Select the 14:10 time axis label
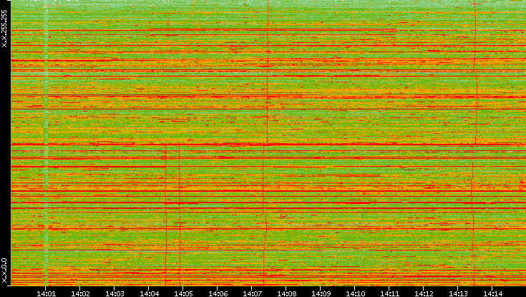Screen dimensions: 526x297 point(355,293)
